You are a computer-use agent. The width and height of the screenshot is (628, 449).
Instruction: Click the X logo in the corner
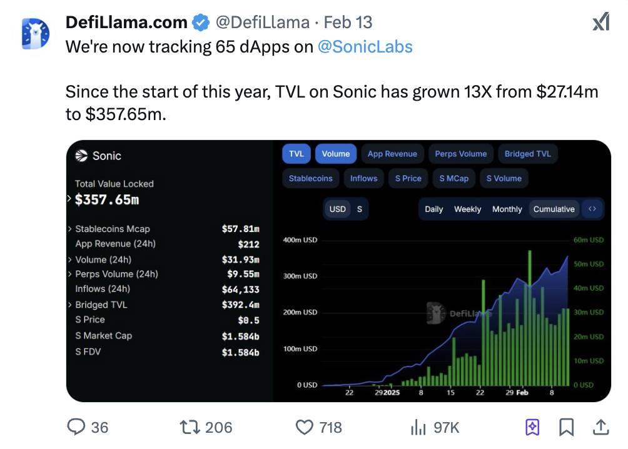[x=600, y=22]
